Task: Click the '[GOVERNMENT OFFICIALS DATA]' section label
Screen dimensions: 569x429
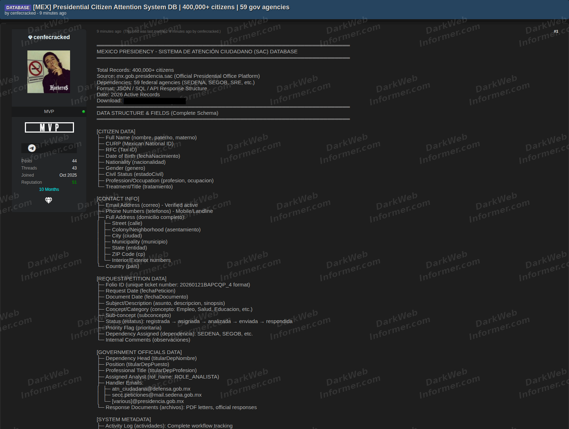Action: click(x=139, y=352)
